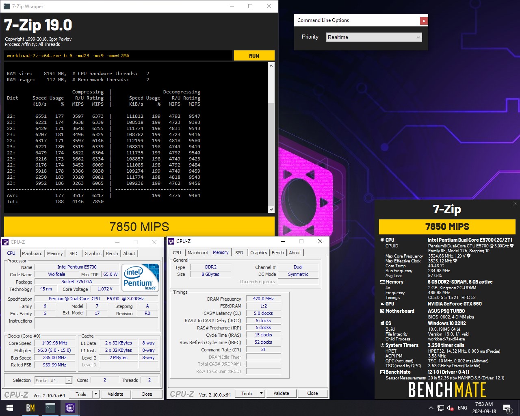Click the CPUID verified shield icon
Image resolution: width=520 pixels, height=416 pixels.
(512, 246)
